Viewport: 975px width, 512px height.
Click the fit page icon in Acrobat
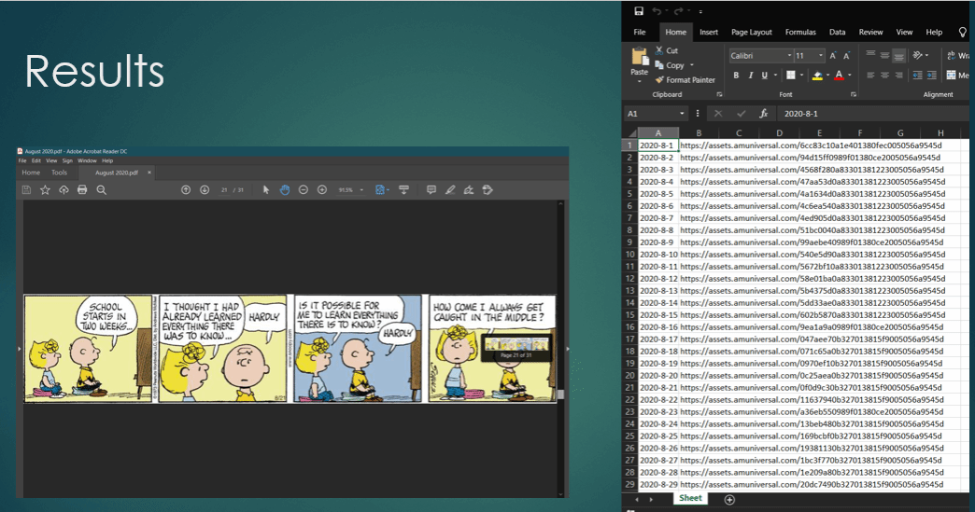pos(380,190)
